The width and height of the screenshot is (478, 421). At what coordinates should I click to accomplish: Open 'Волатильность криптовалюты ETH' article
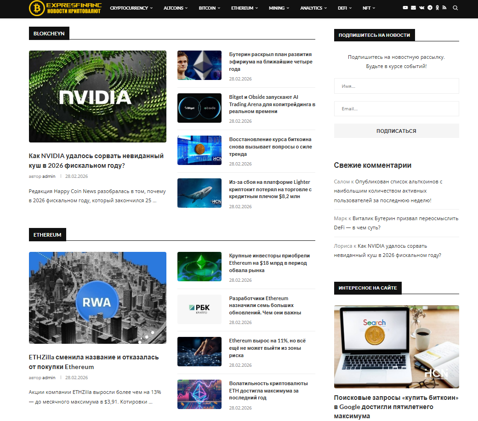[x=268, y=391]
